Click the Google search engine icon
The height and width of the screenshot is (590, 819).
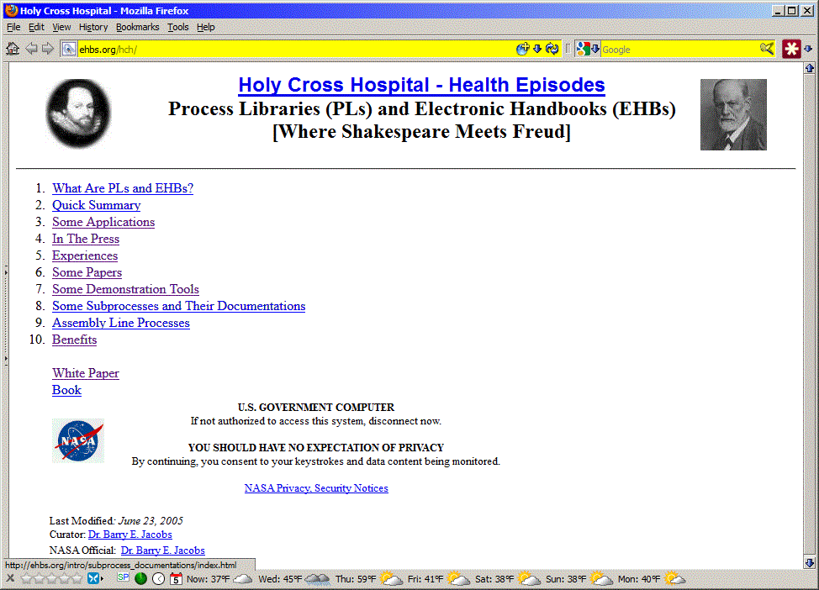(x=583, y=49)
